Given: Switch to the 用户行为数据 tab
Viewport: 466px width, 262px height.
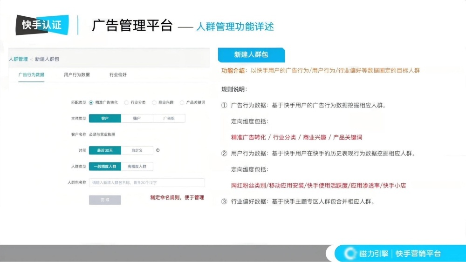Looking at the screenshot, I should point(77,74).
